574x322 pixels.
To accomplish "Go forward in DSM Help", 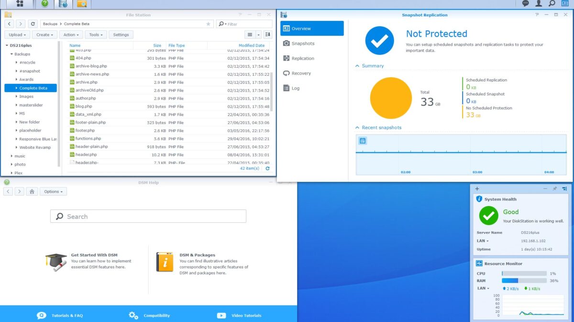I will coord(19,191).
